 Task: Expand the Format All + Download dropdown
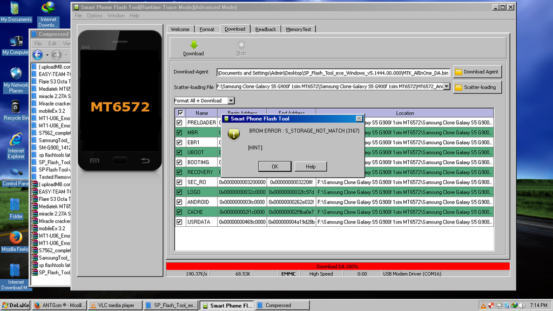coord(231,100)
